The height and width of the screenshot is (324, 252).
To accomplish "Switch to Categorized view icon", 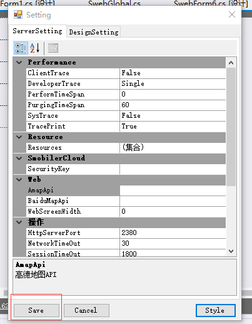I will pyautogui.click(x=21, y=48).
